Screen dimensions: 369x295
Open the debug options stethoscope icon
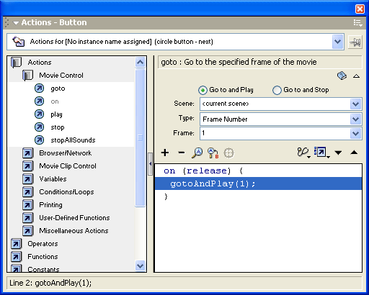click(x=303, y=153)
